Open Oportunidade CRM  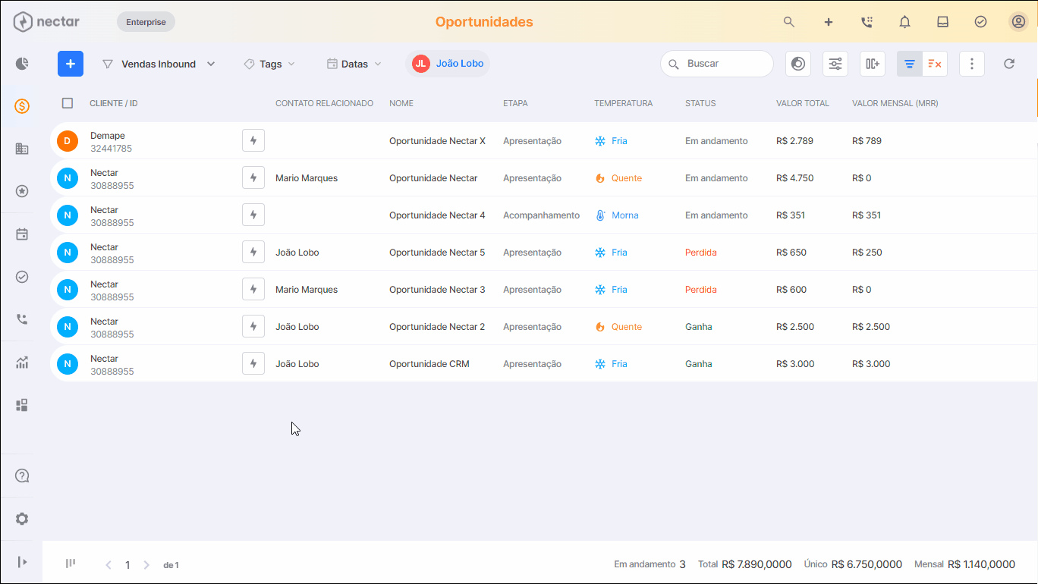[x=429, y=364]
